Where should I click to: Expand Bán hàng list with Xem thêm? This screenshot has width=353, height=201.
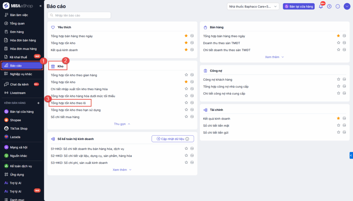click(274, 57)
